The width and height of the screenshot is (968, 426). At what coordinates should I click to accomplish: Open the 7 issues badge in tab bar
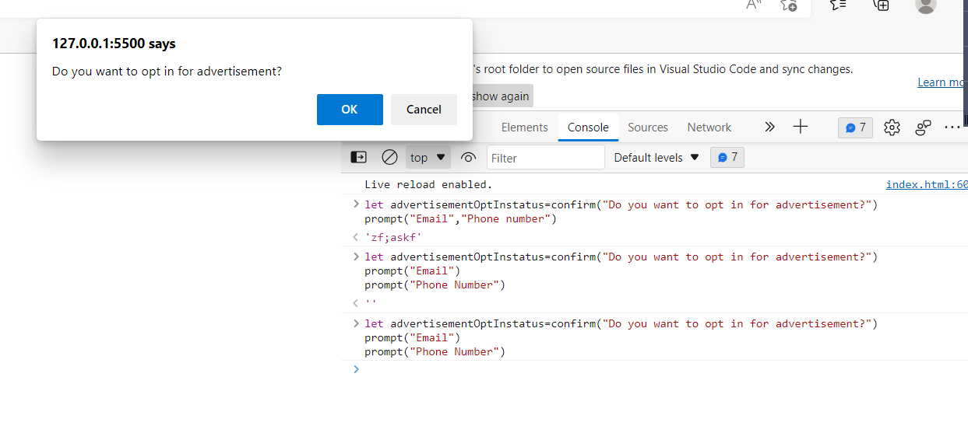click(x=855, y=127)
